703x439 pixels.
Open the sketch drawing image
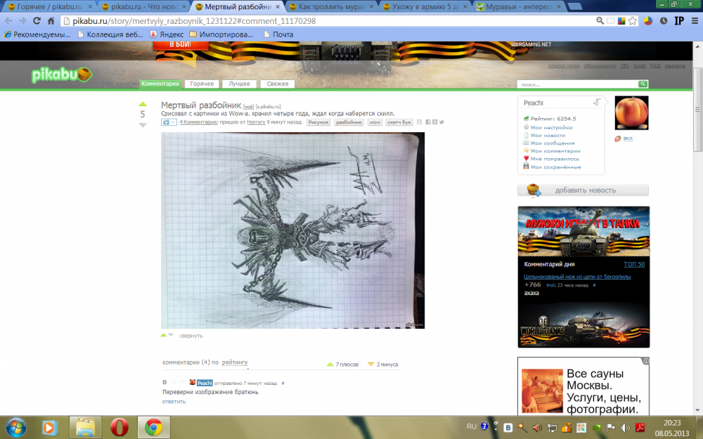point(292,230)
